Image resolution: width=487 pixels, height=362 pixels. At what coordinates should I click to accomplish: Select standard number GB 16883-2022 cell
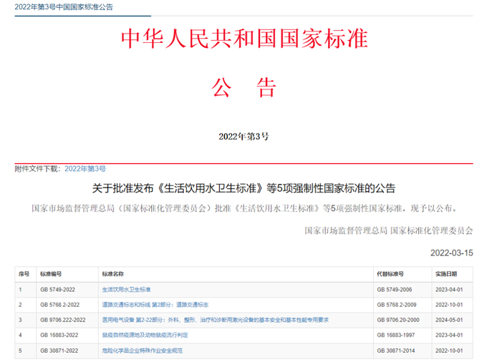coord(59,334)
